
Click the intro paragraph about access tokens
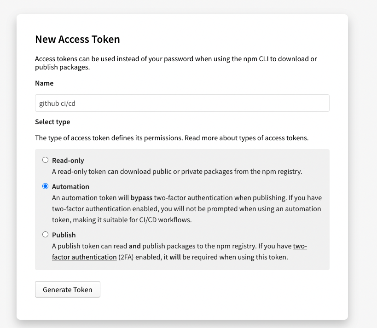click(176, 63)
